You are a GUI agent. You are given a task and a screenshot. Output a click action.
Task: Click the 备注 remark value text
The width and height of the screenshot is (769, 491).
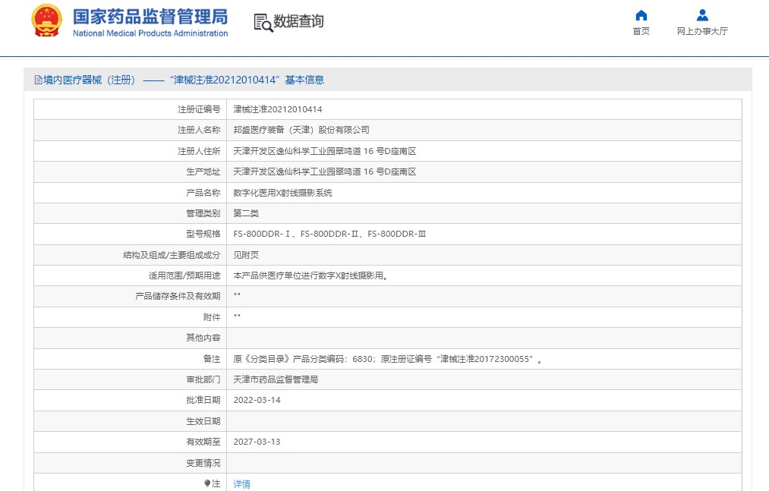tap(388, 359)
